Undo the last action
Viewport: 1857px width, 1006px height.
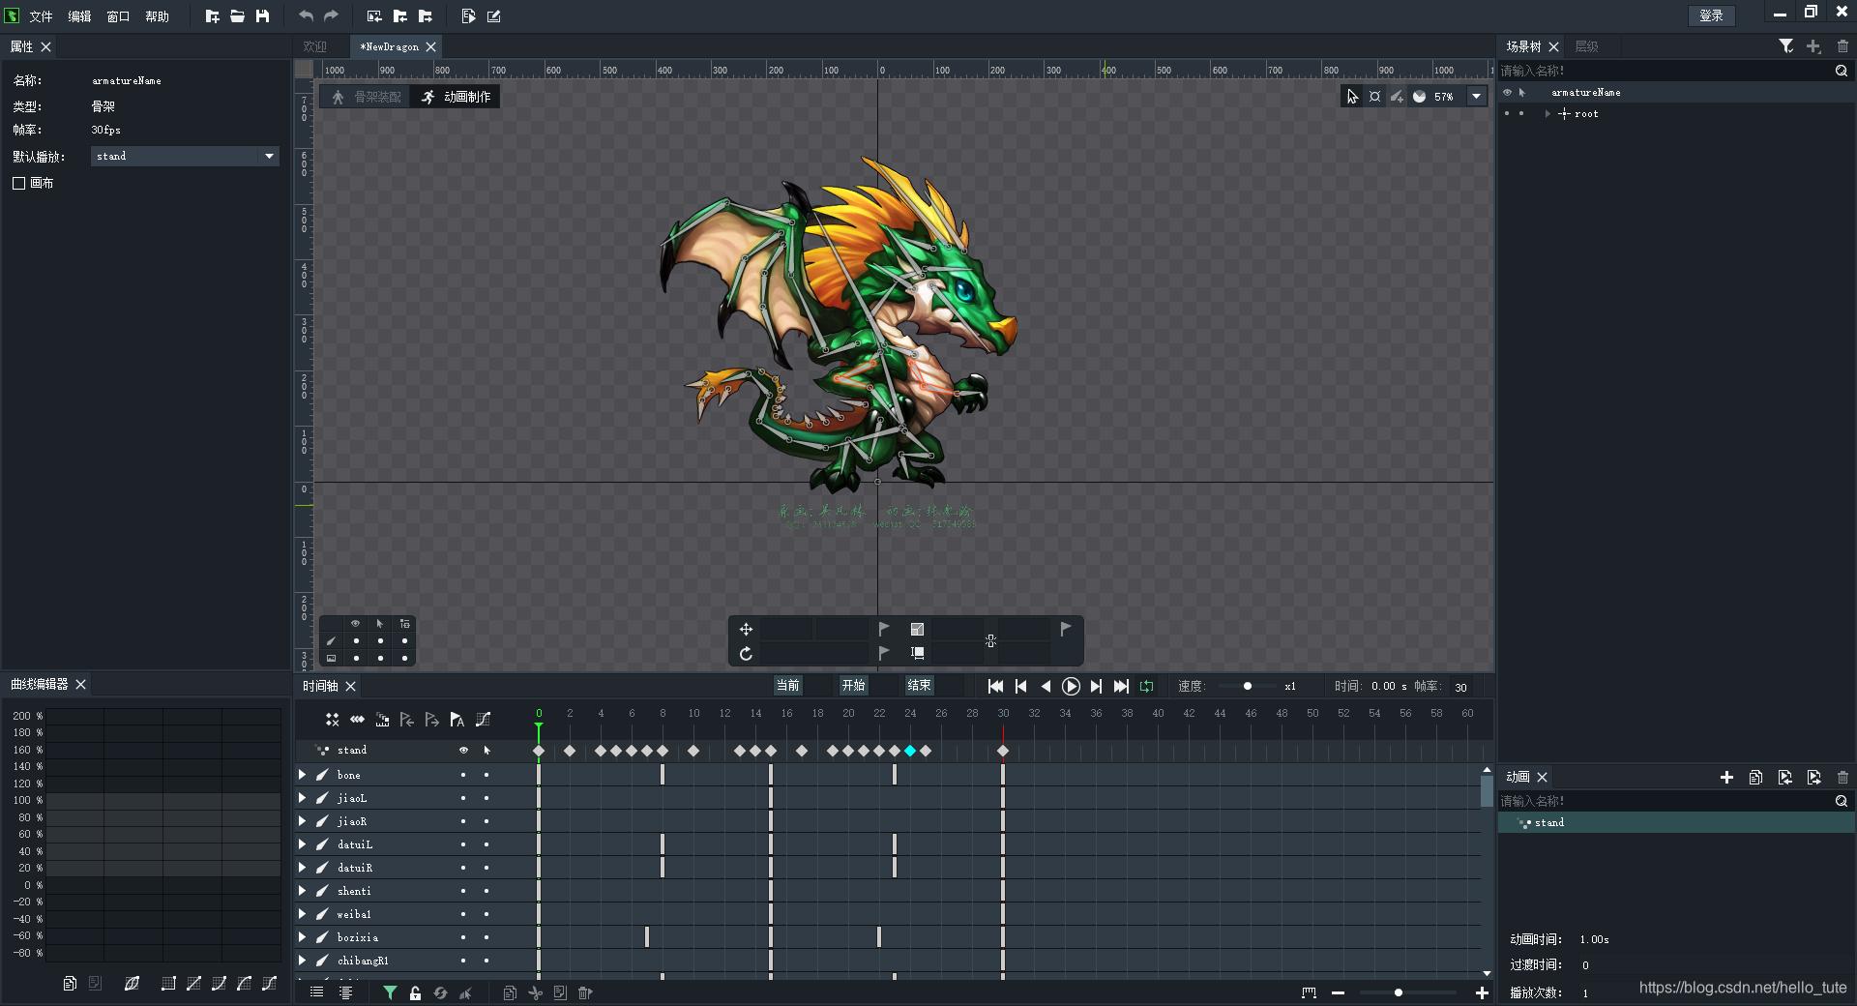pyautogui.click(x=306, y=16)
